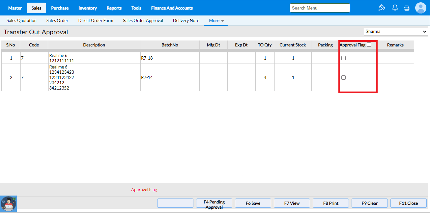Check approval flag for batch R7-14
Image resolution: width=430 pixels, height=213 pixels.
343,77
